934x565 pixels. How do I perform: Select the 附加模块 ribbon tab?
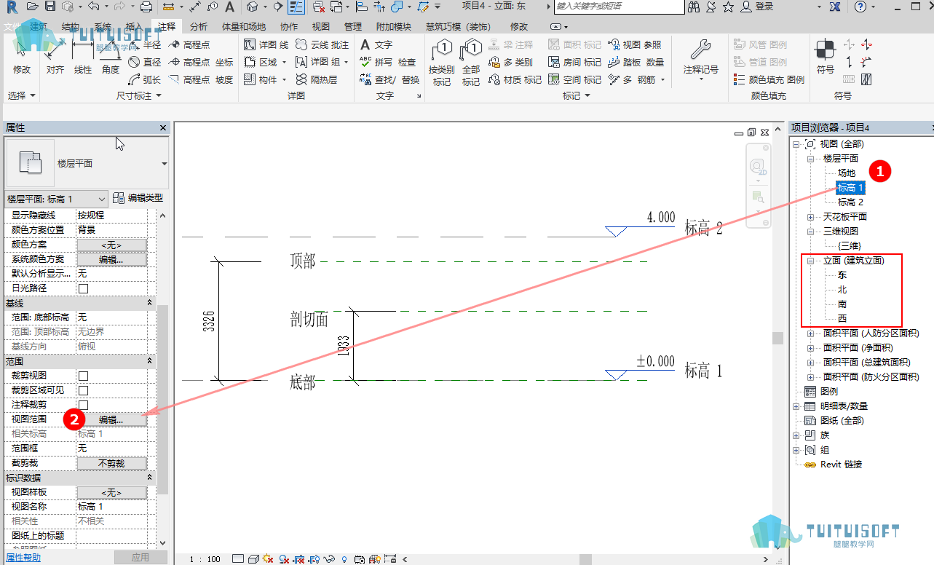pos(393,27)
